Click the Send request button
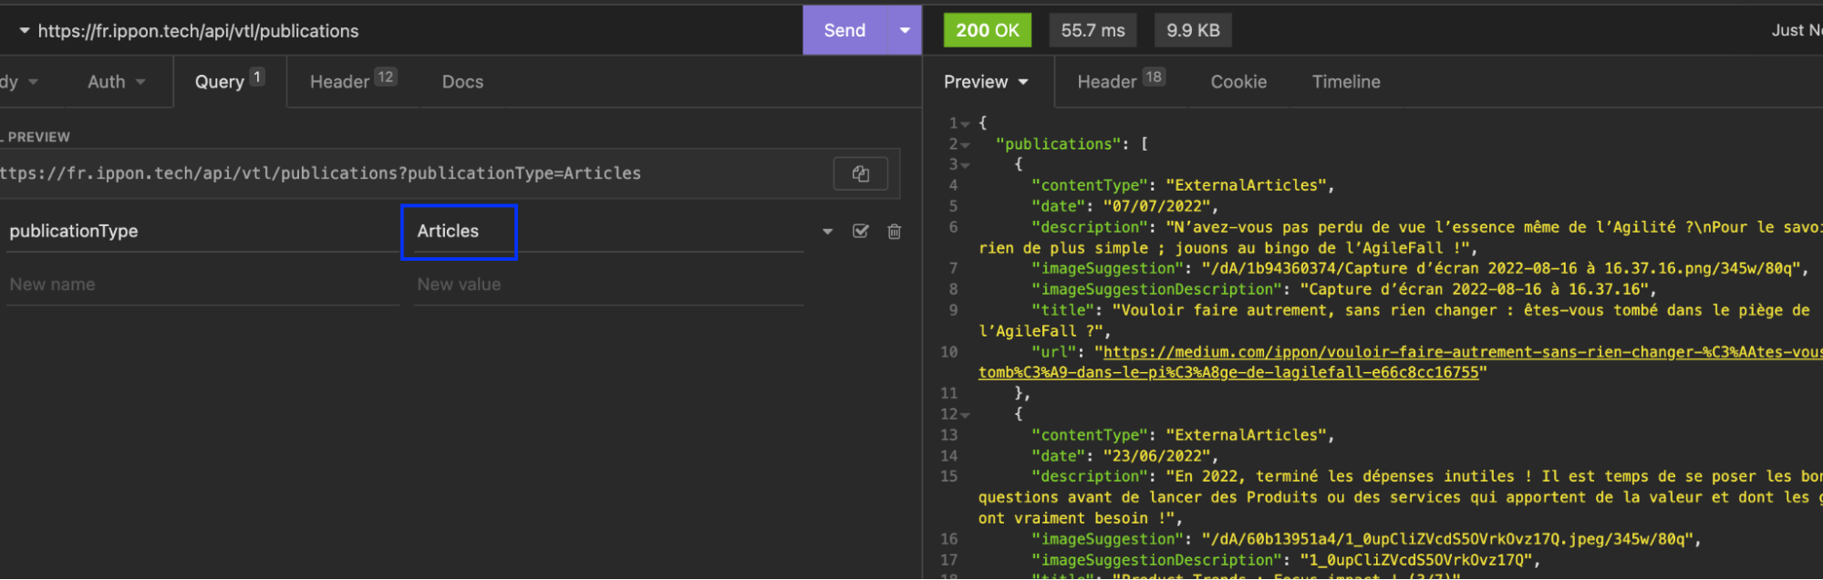 pyautogui.click(x=844, y=30)
